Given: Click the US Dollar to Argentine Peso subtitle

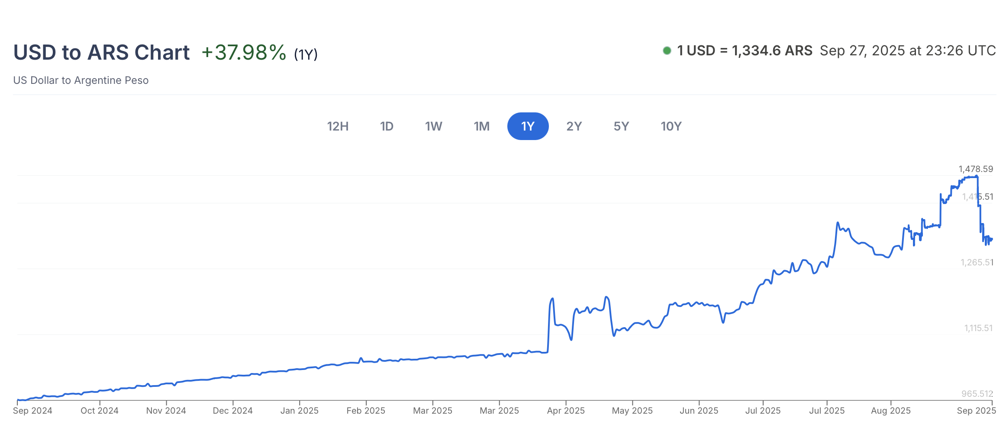Looking at the screenshot, I should [x=81, y=80].
